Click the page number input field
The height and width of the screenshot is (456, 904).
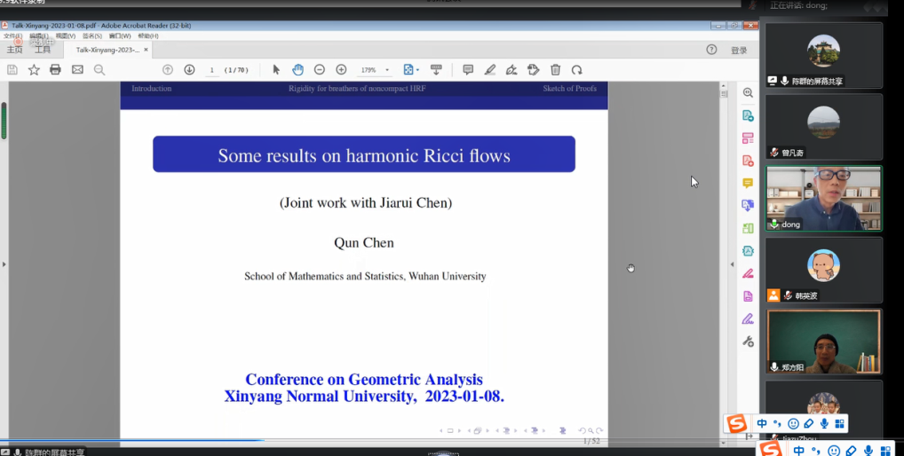[212, 70]
